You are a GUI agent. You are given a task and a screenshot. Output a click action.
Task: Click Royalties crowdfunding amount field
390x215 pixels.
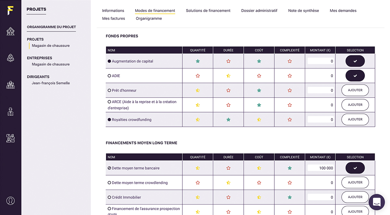(x=320, y=120)
